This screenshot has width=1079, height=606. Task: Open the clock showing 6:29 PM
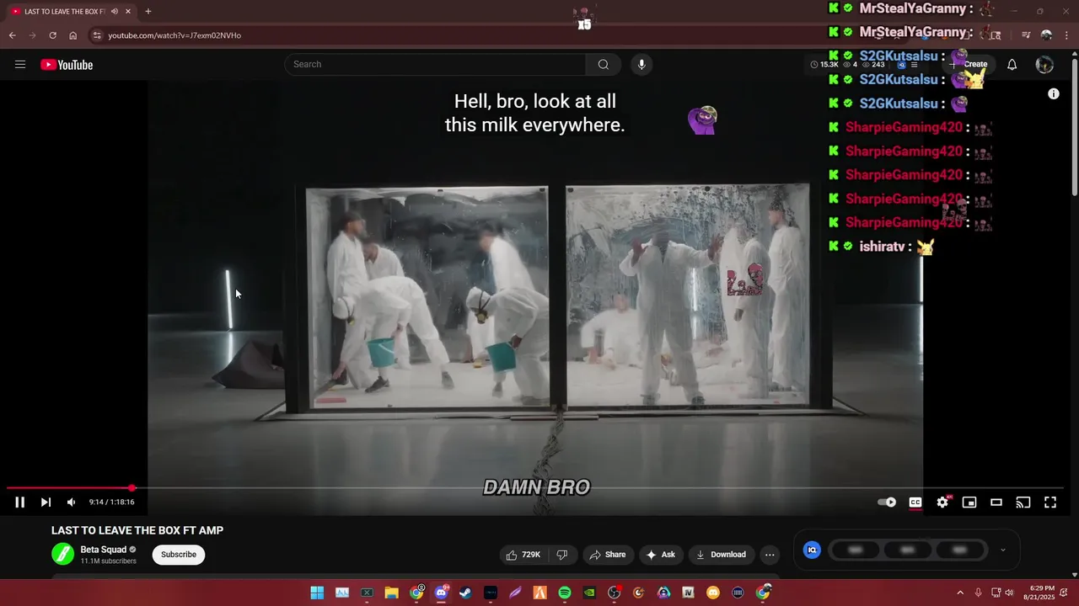point(1039,593)
